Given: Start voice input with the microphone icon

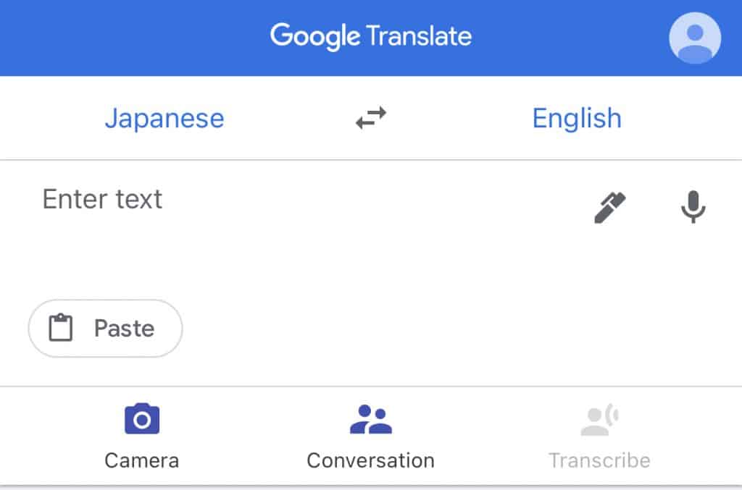Looking at the screenshot, I should pos(693,207).
